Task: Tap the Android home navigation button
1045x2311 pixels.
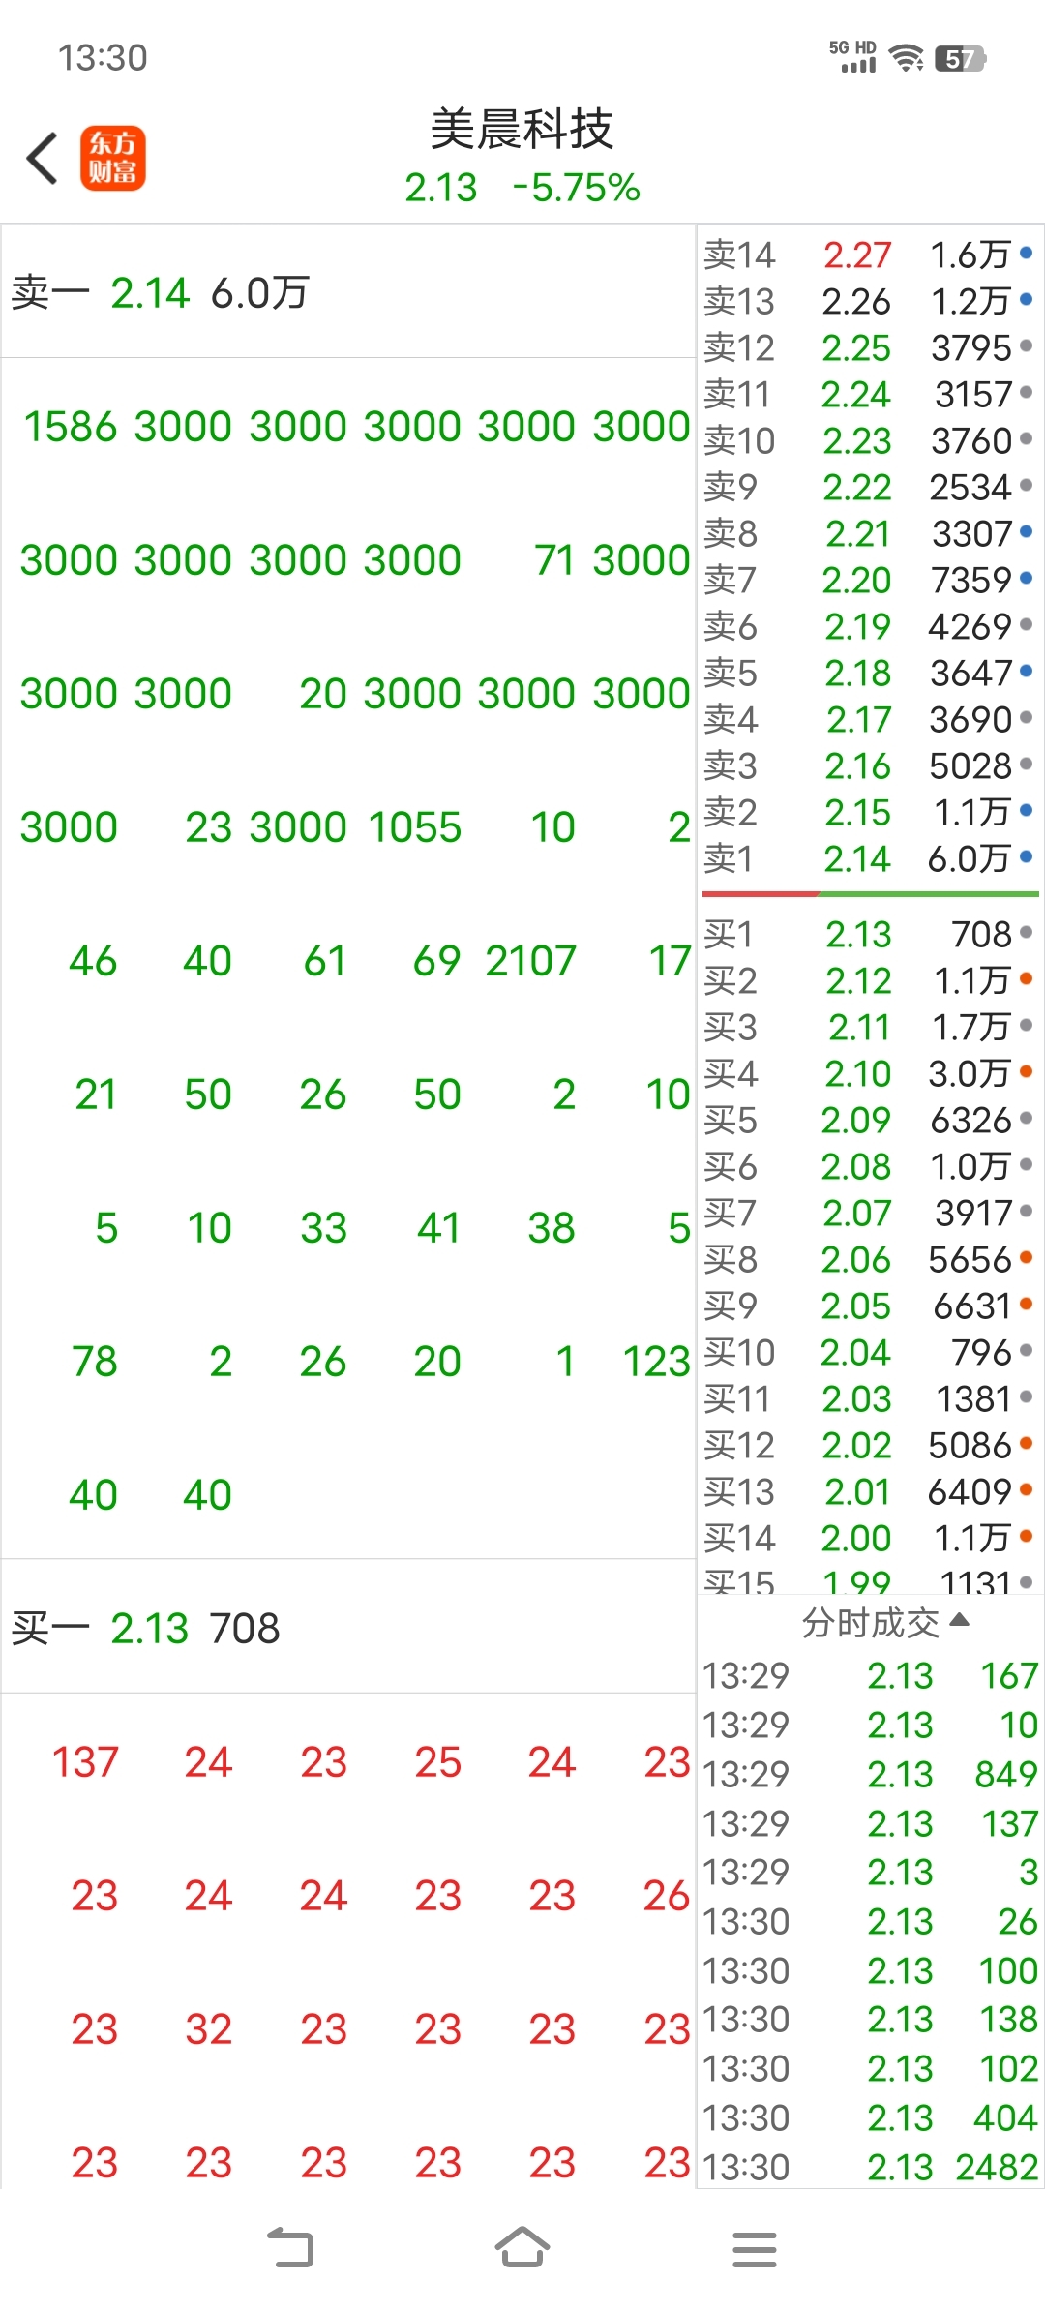Action: 522,2247
